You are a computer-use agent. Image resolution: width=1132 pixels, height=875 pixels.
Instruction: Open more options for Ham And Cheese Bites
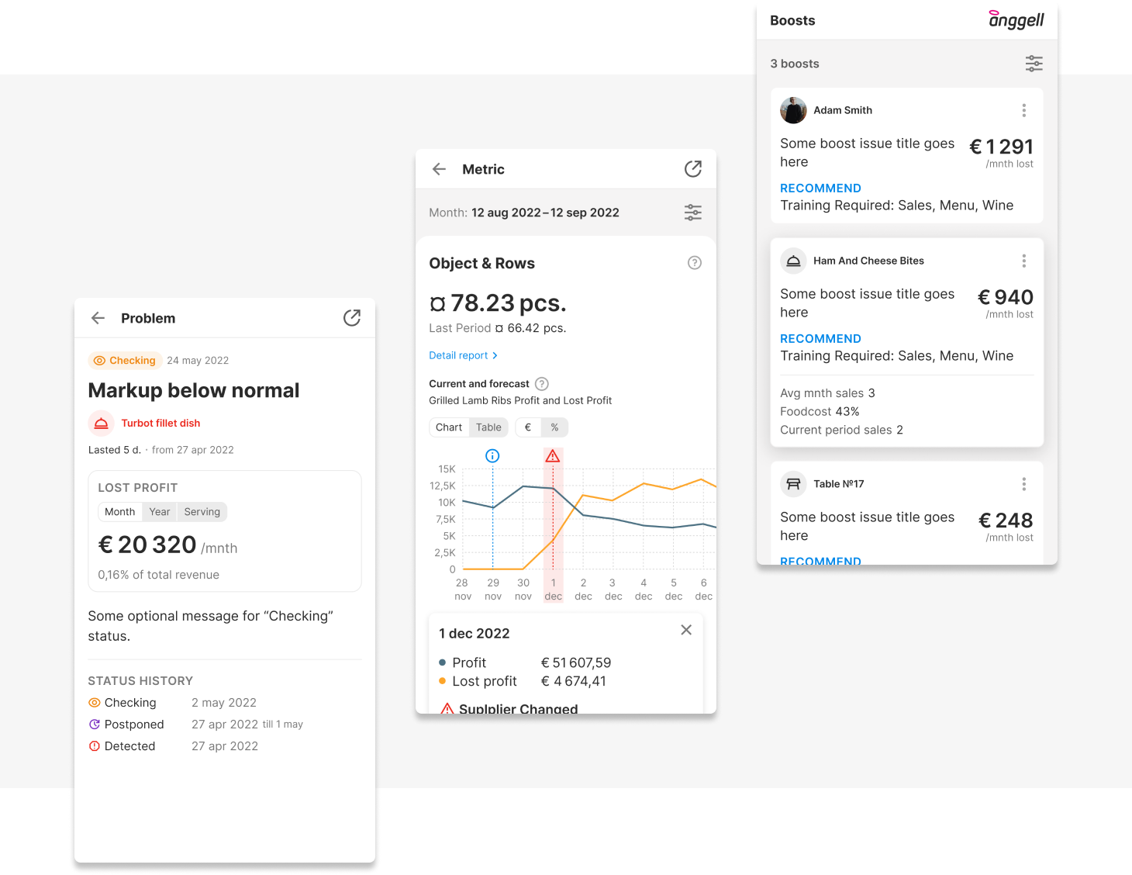pyautogui.click(x=1024, y=261)
